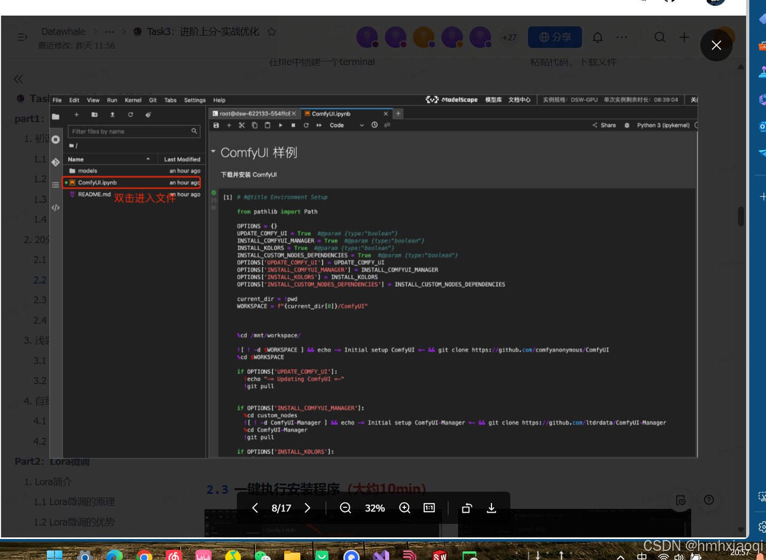Open Chrome from the taskbar

[x=144, y=555]
